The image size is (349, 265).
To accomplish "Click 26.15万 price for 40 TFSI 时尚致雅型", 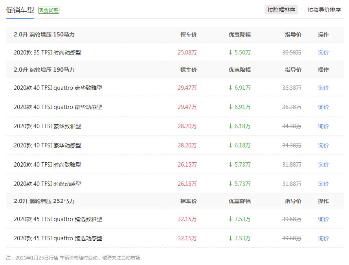I will coord(187,165).
